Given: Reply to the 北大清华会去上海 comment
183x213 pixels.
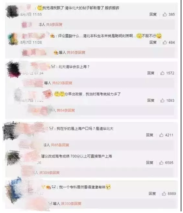Looking at the screenshot, I should coord(151,73).
